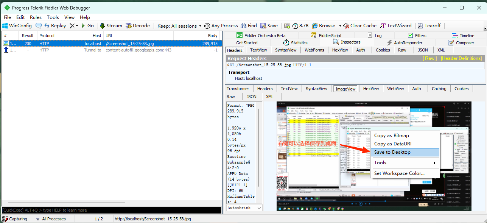This screenshot has height=223, width=487.
Task: Select the /Screenshot_15-25-58.jpg session URL
Action: pos(130,44)
